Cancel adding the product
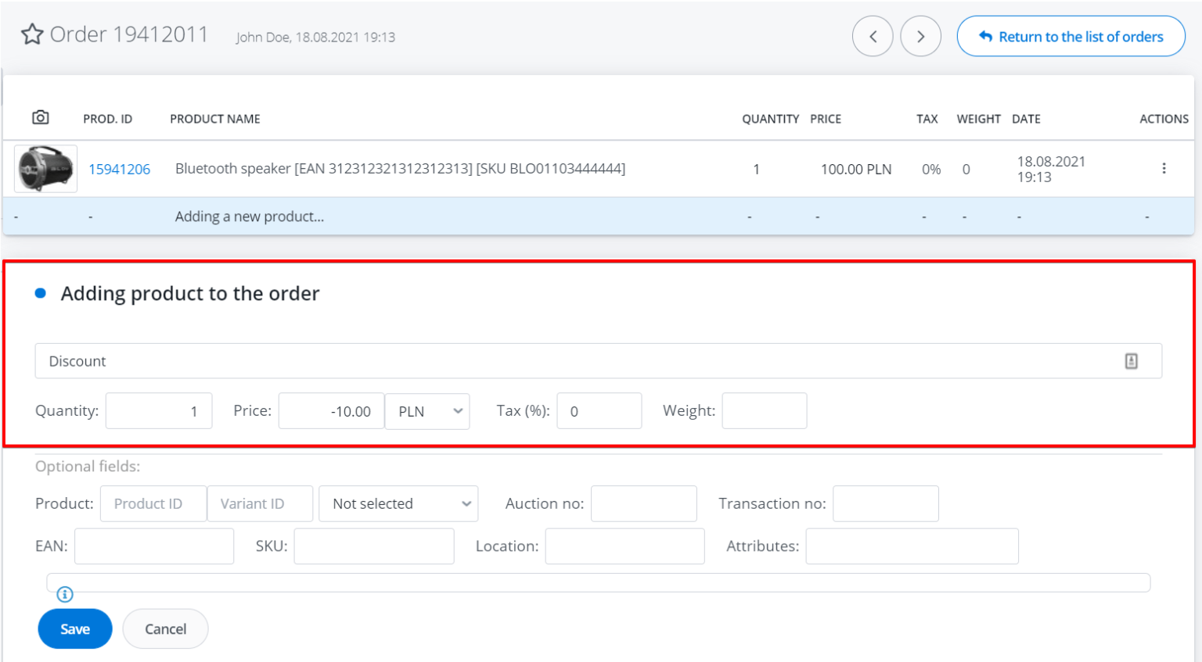Screen dimensions: 1202x662 165,628
